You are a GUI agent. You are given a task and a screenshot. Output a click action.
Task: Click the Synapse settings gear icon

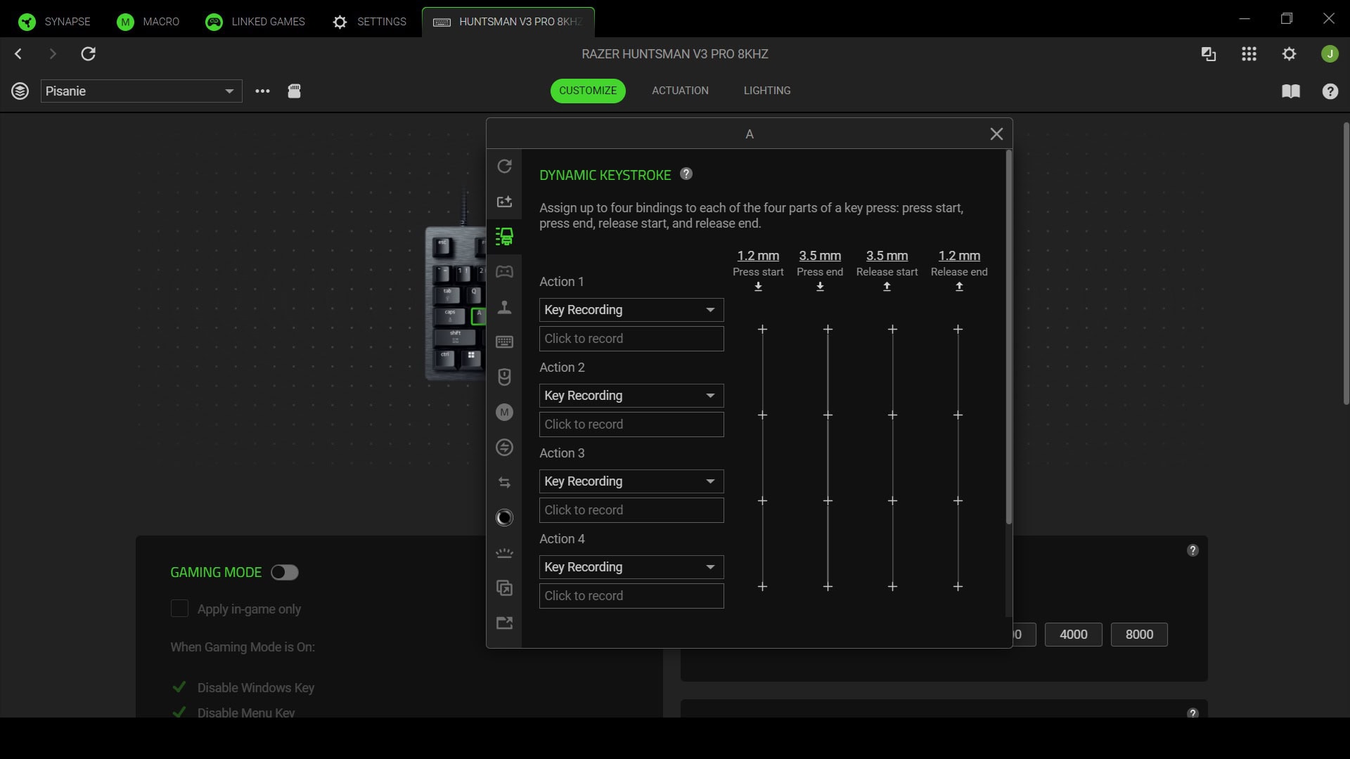(1290, 53)
